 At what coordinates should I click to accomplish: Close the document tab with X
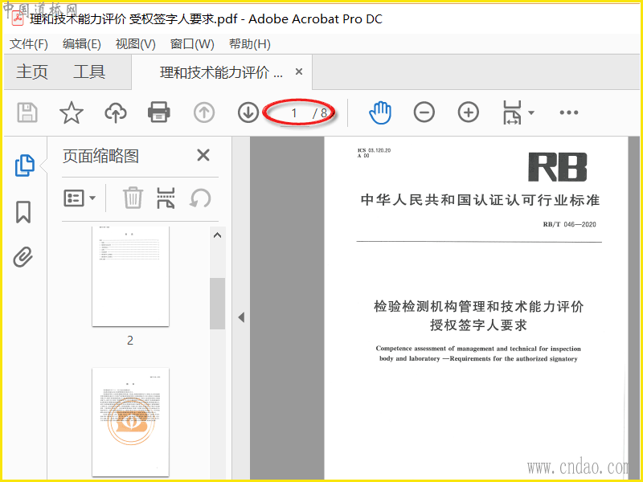point(299,71)
